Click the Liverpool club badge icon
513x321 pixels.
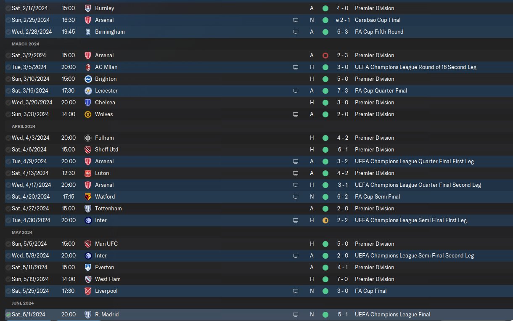click(x=88, y=291)
